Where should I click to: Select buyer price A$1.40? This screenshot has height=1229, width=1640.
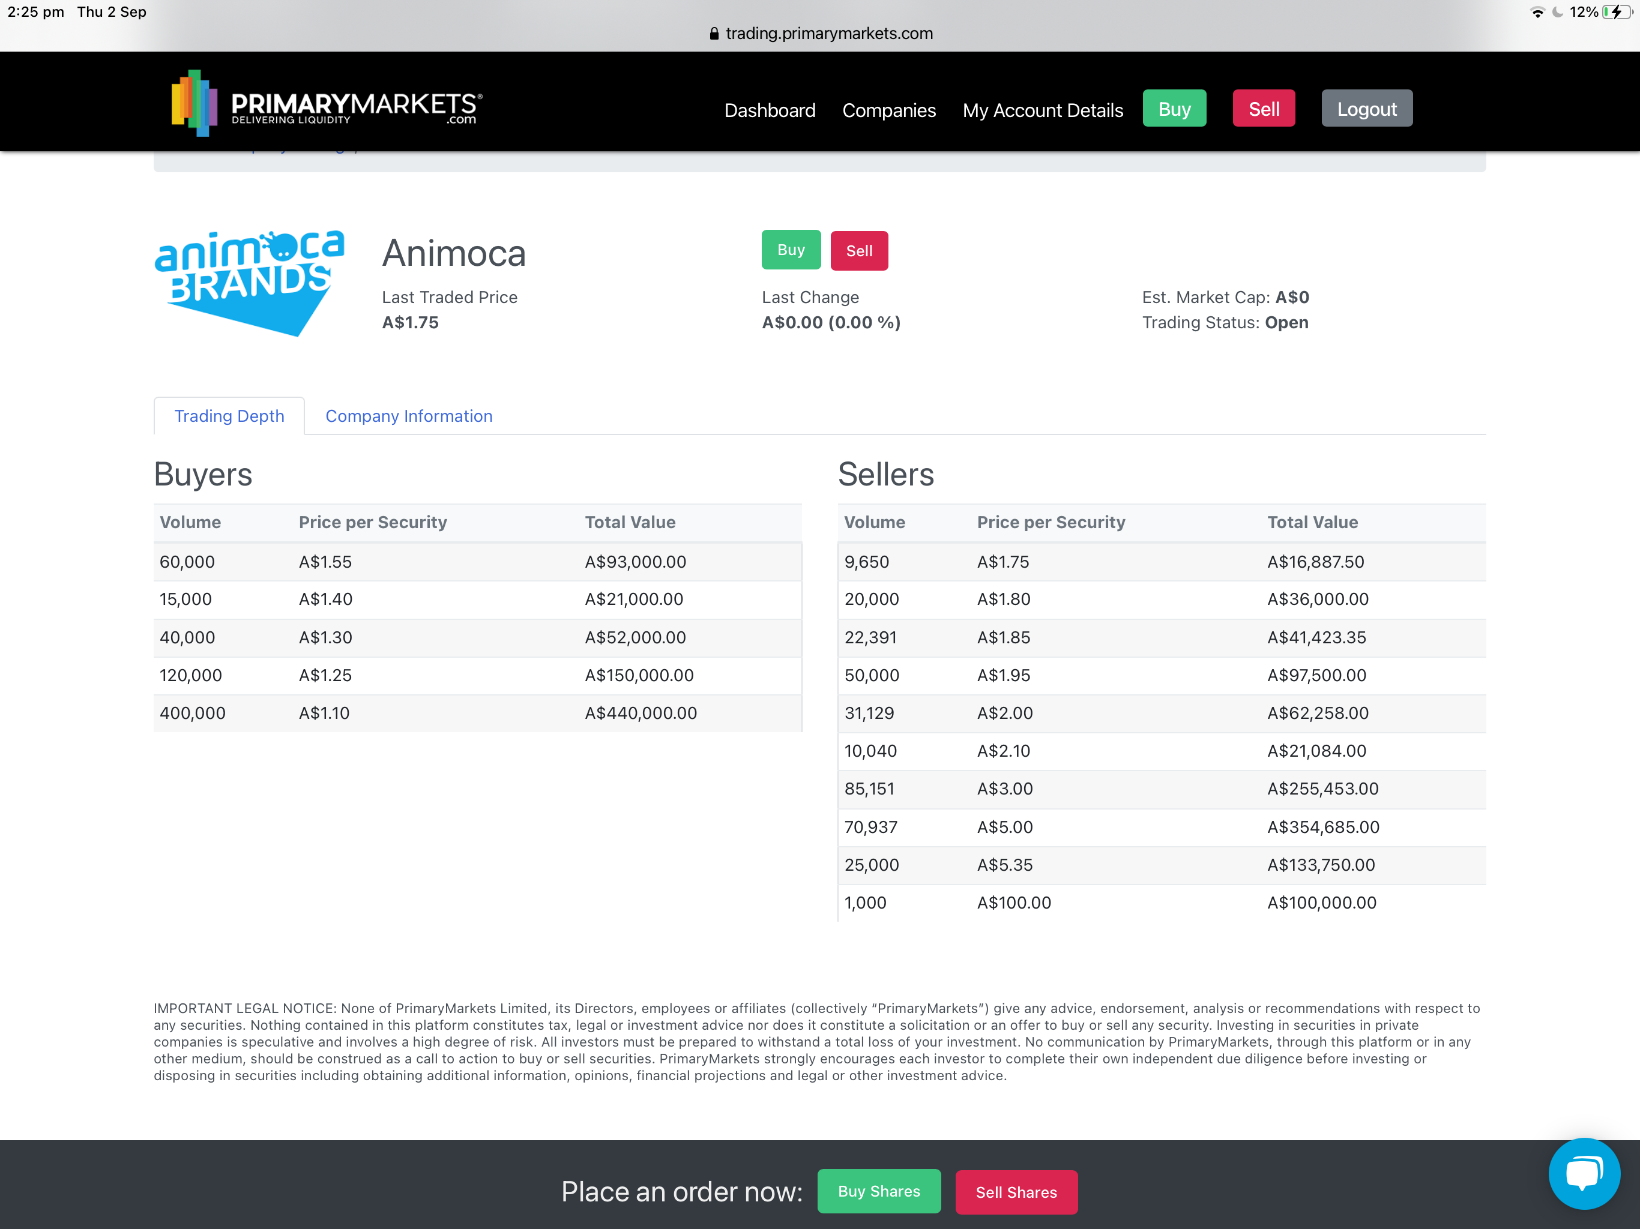pyautogui.click(x=325, y=599)
